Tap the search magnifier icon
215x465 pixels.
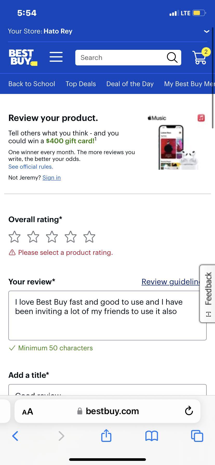(172, 57)
